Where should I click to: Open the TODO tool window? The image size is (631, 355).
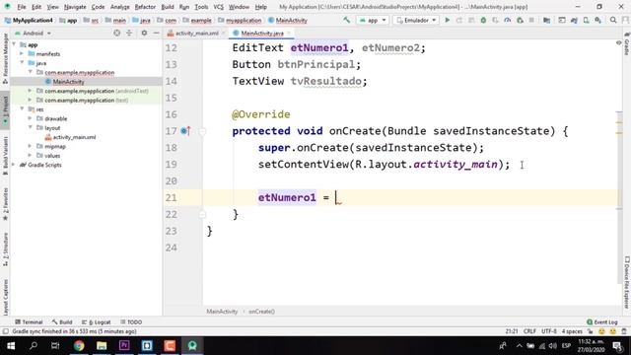click(131, 322)
